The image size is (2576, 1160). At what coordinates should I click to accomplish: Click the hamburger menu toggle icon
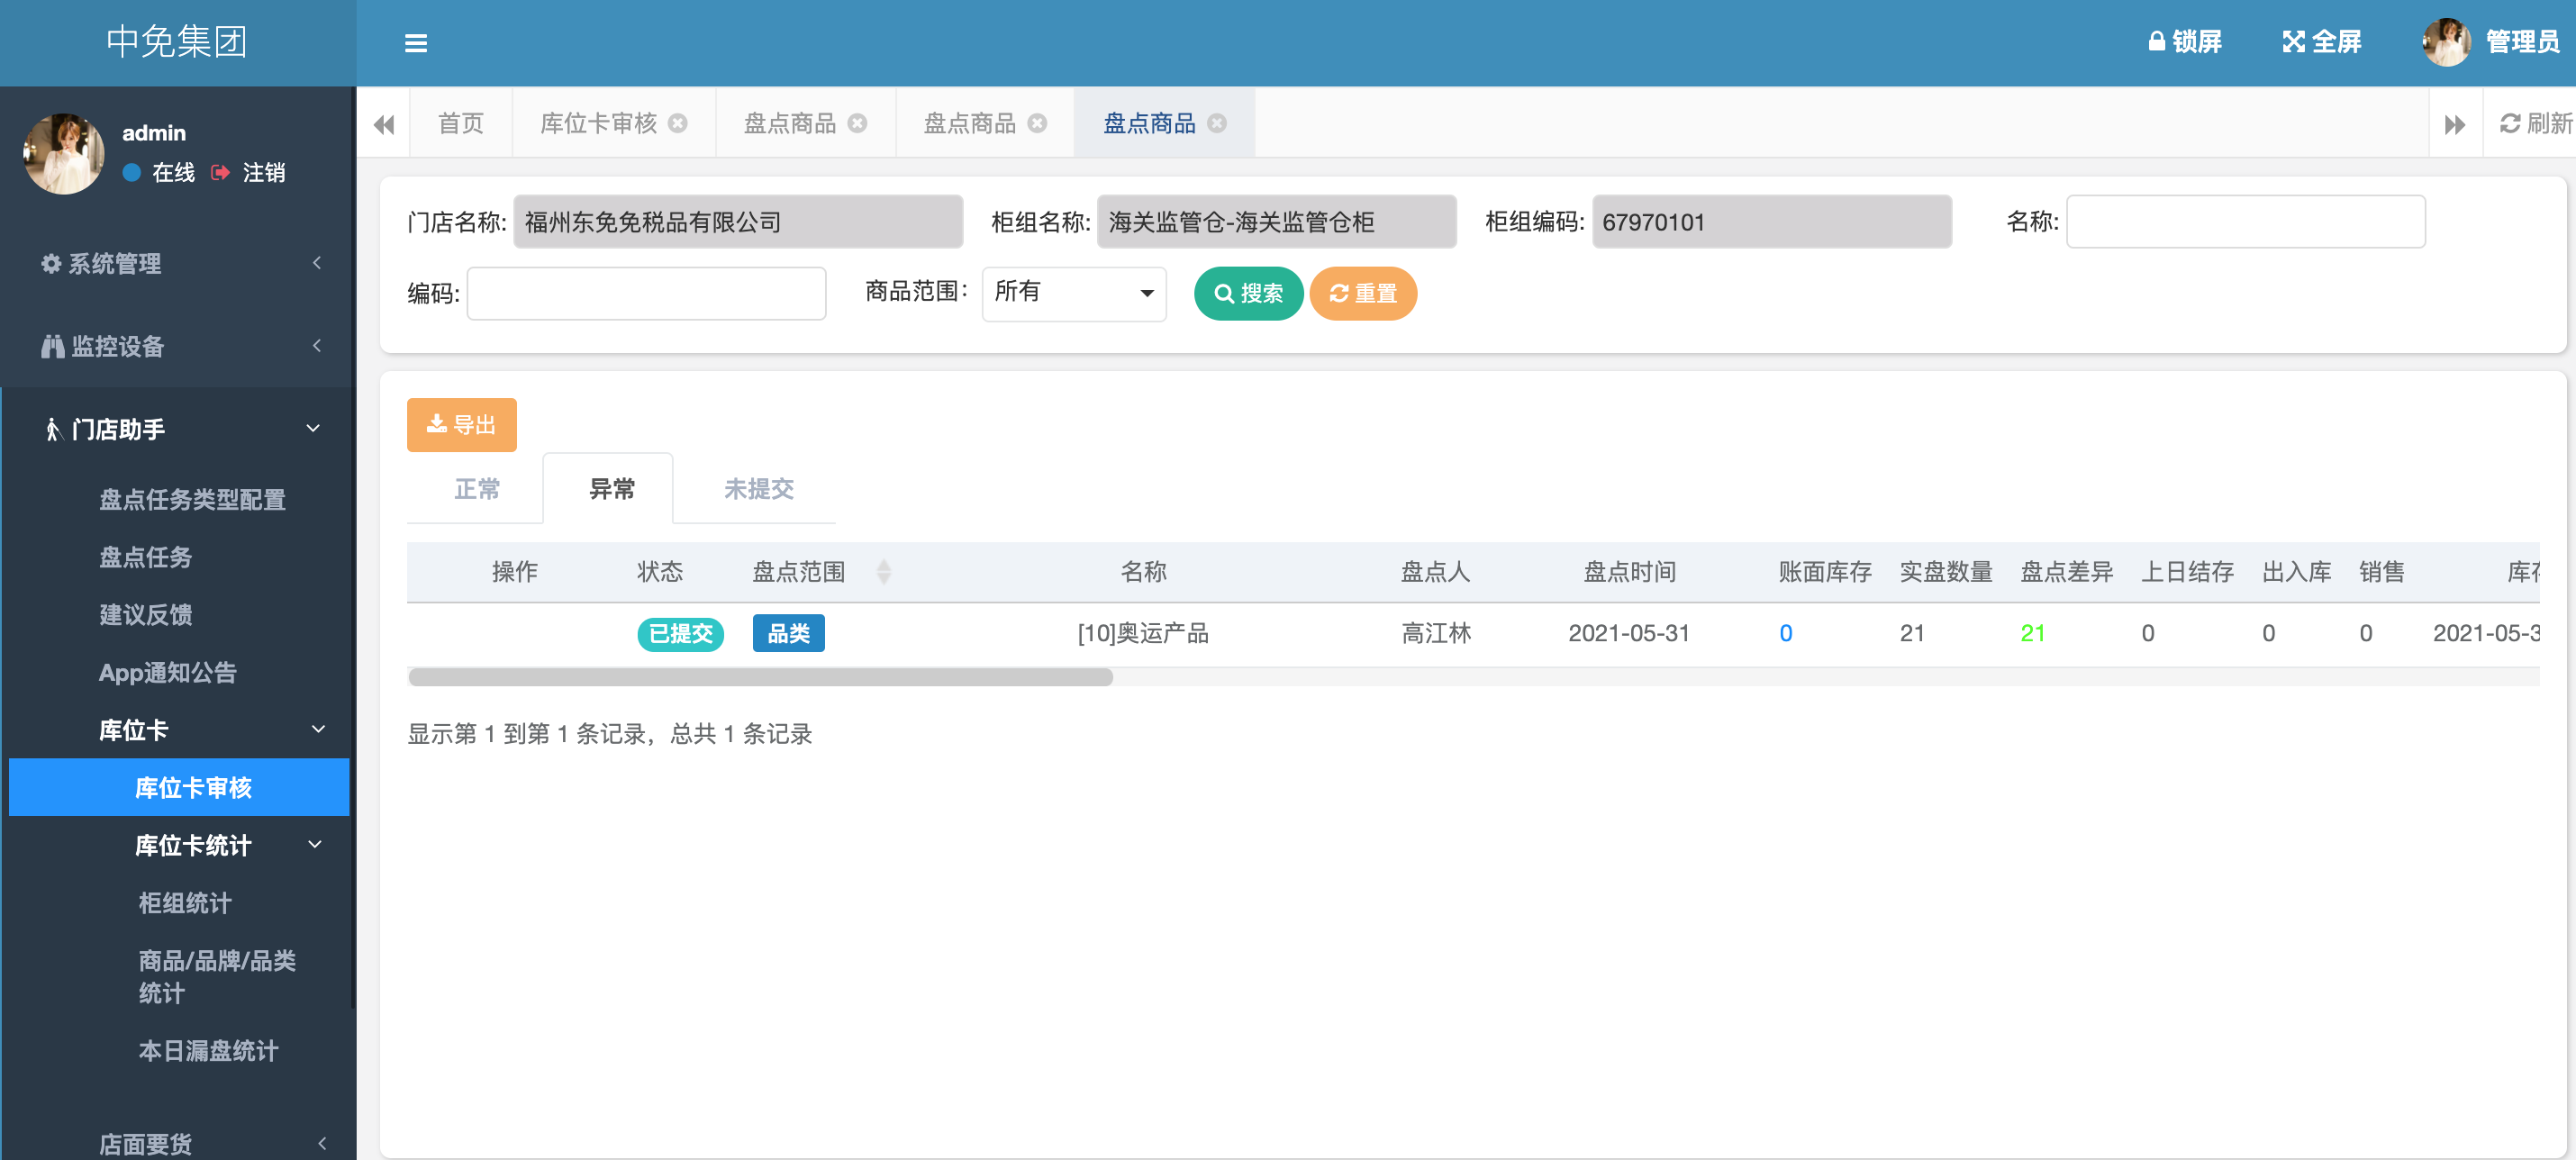[x=416, y=43]
